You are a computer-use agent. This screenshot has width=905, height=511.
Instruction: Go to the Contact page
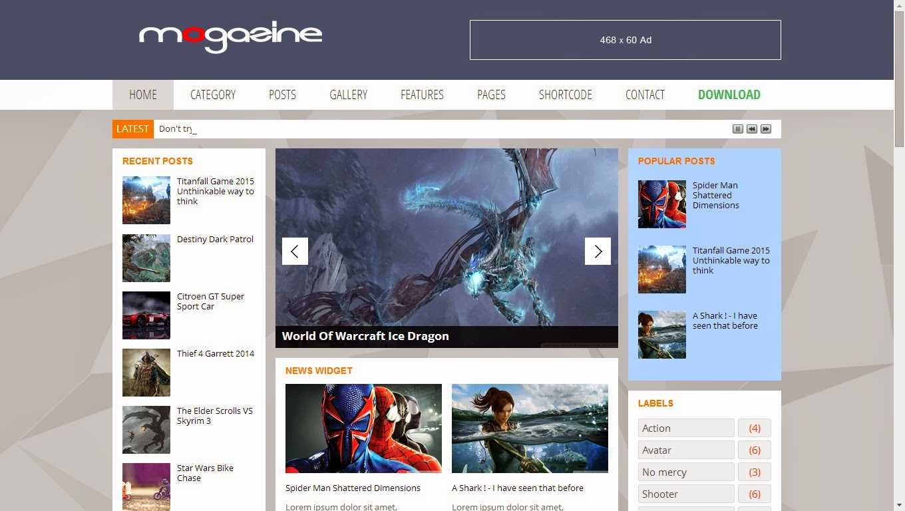pos(645,94)
